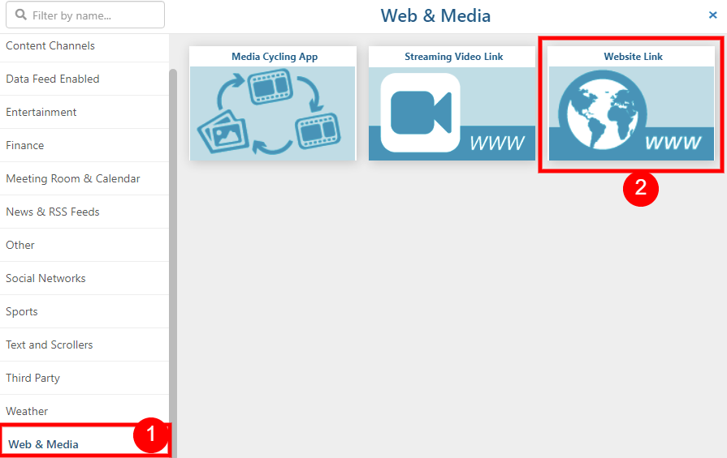This screenshot has width=727, height=458.
Task: Click the search magnifier icon
Action: click(x=21, y=15)
